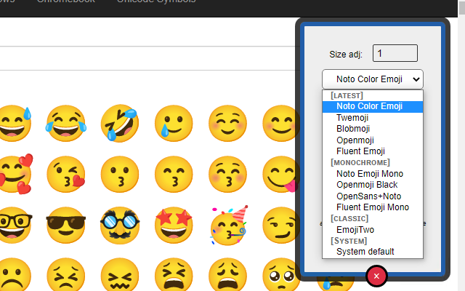The width and height of the screenshot is (465, 291).
Task: Select the disguised face with mustache emoji
Action: click(119, 226)
